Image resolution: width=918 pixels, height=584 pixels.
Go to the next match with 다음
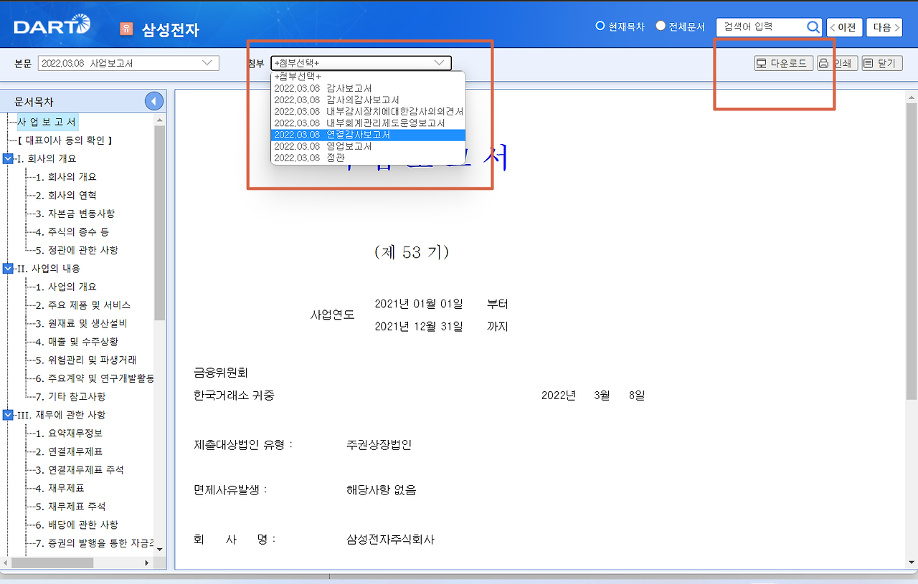[884, 27]
